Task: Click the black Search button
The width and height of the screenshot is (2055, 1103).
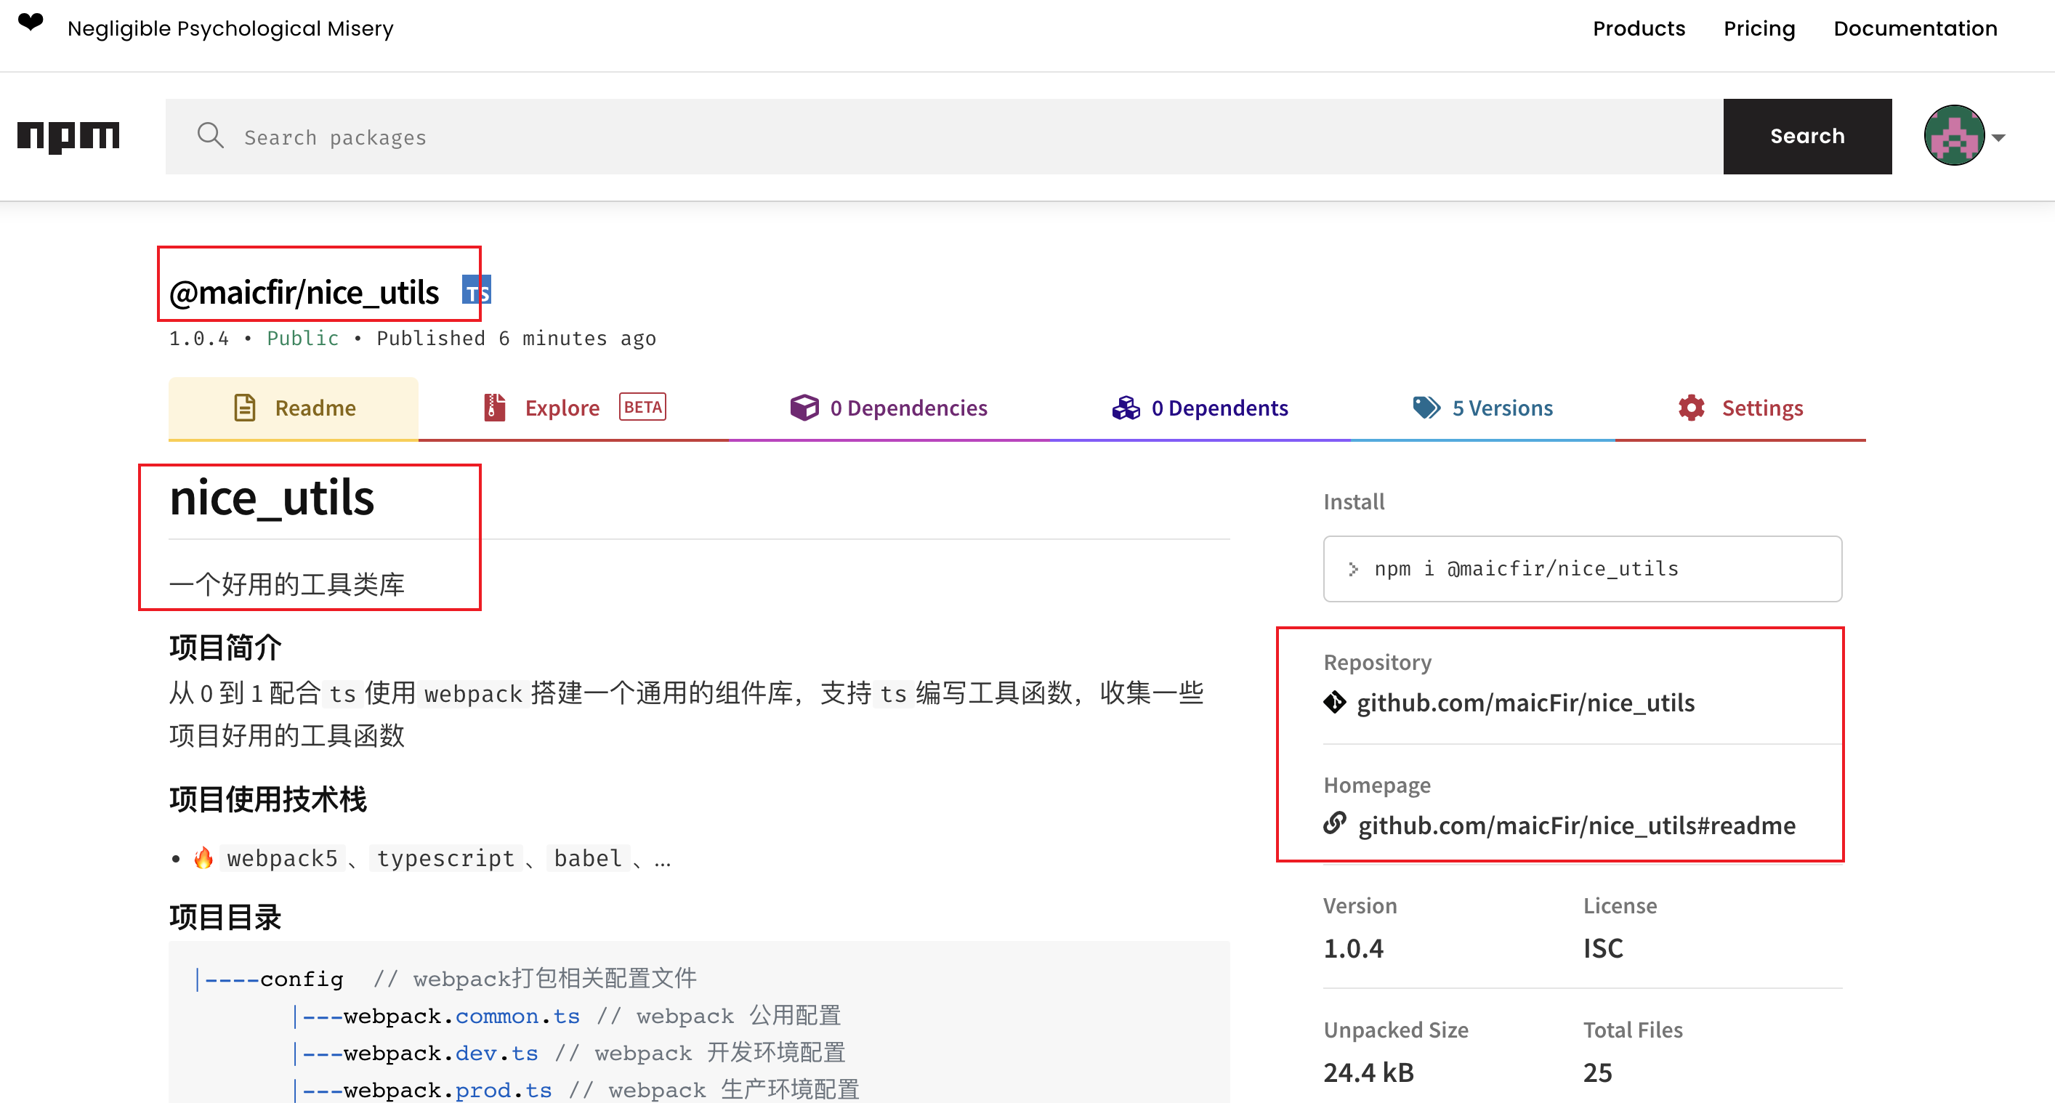Action: (x=1807, y=137)
